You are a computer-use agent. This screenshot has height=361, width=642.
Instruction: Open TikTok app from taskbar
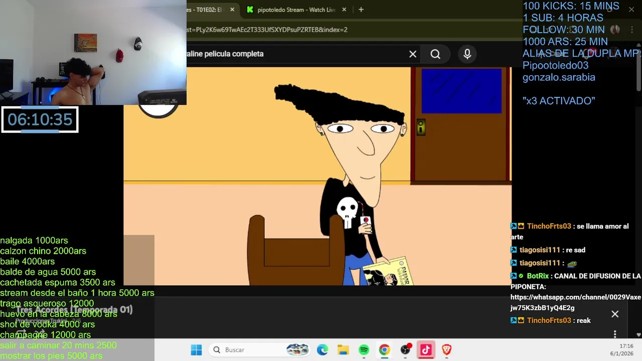(x=426, y=350)
